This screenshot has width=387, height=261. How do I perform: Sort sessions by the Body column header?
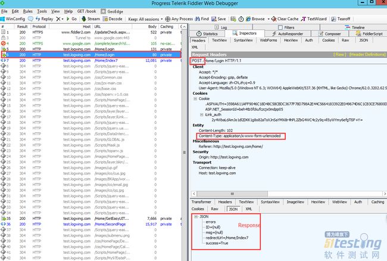[145, 26]
